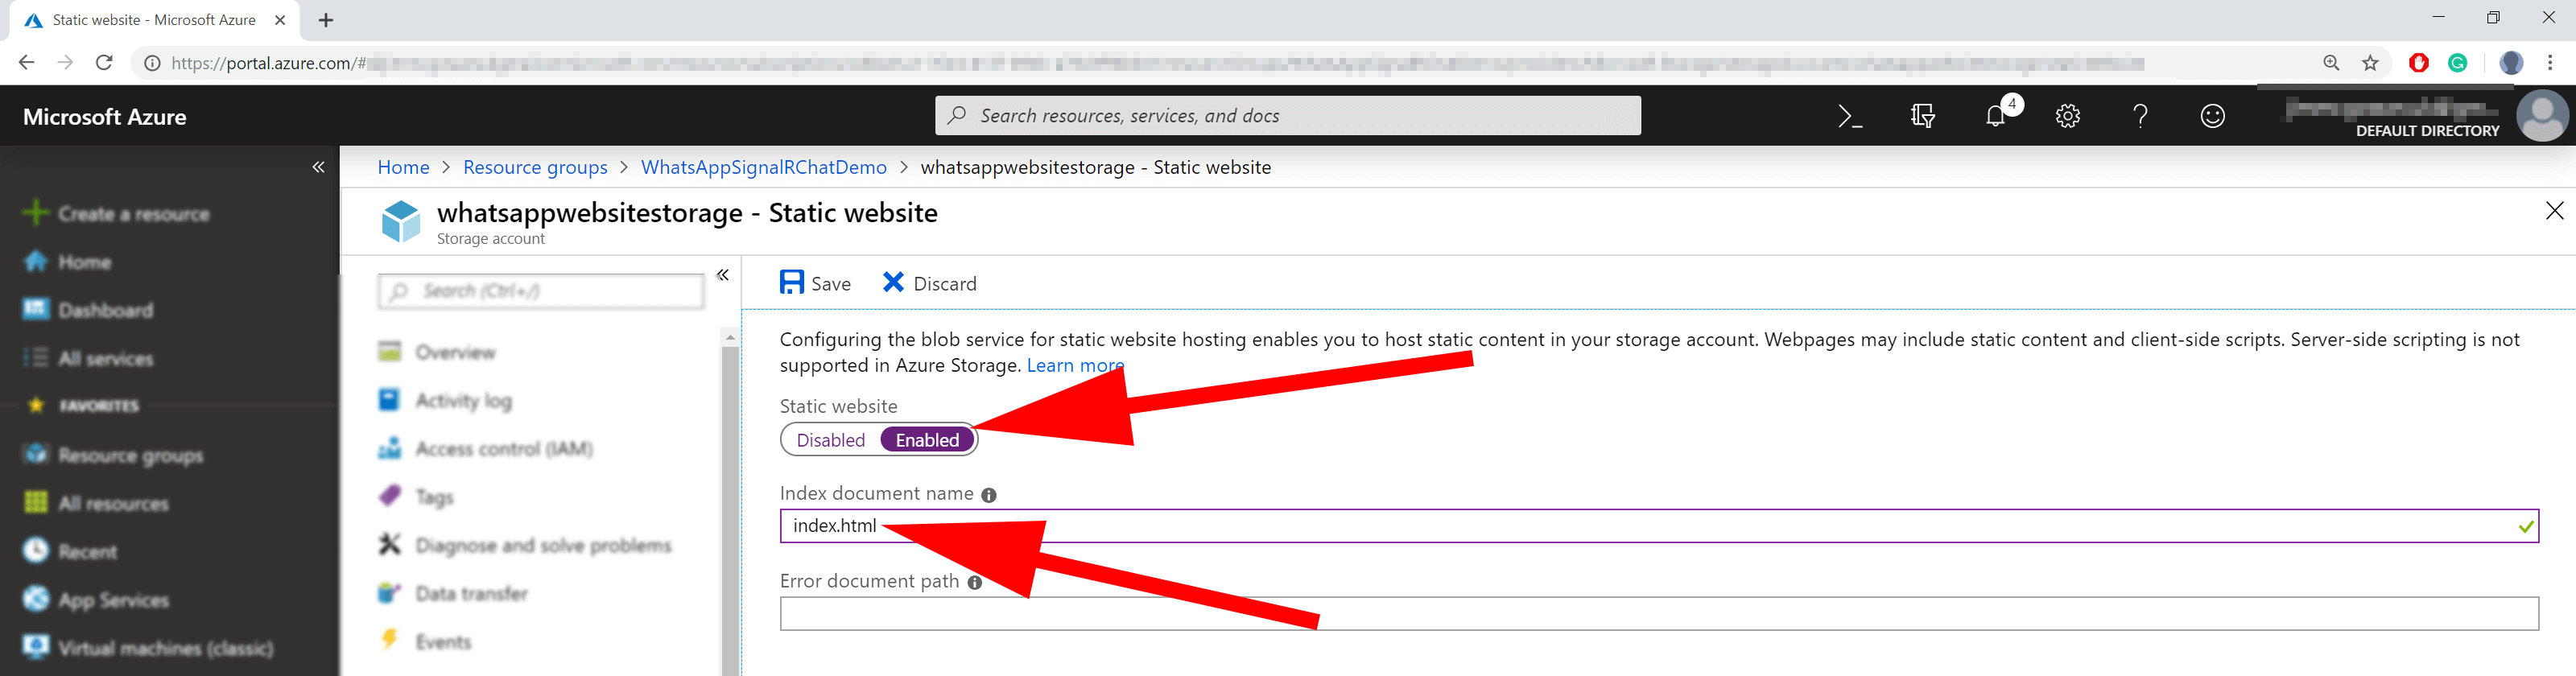Open Azure Cloud Shell icon
The image size is (2576, 676).
click(x=1850, y=116)
